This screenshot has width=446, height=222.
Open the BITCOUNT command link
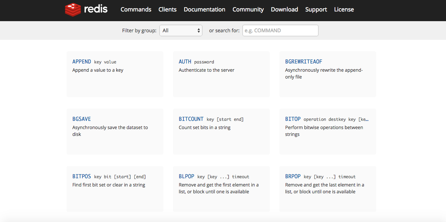point(191,119)
